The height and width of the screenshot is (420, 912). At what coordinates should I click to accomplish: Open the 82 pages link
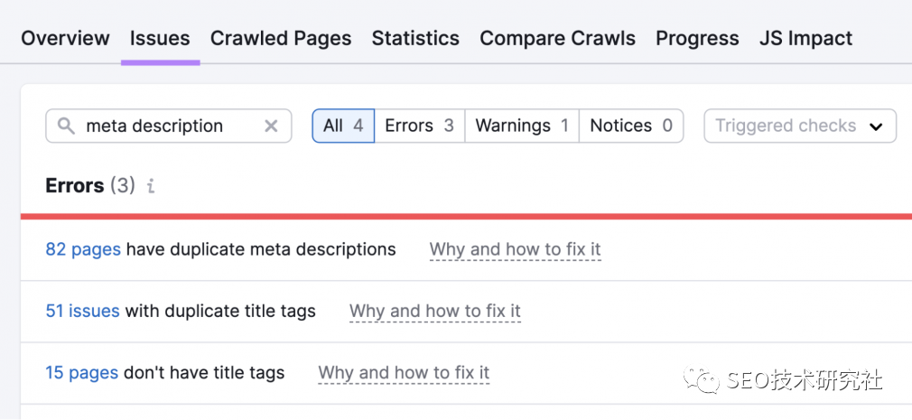coord(83,249)
